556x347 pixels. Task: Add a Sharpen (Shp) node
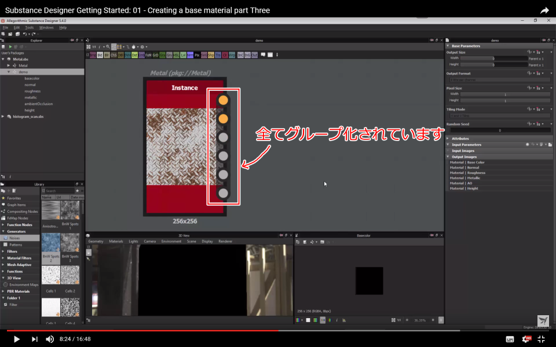click(211, 56)
